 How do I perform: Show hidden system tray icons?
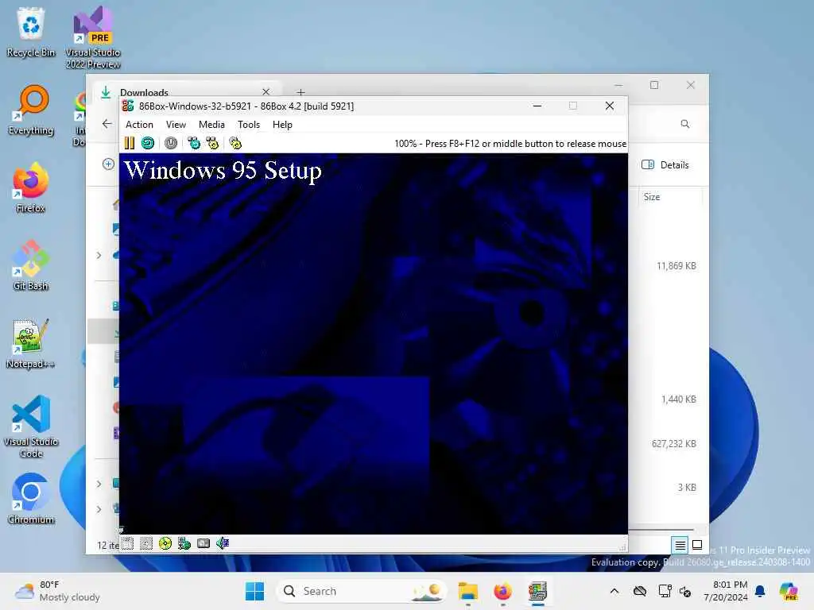tap(614, 591)
